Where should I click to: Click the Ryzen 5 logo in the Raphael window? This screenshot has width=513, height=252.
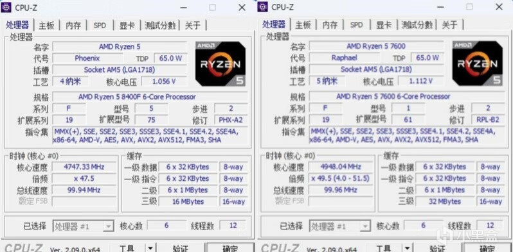click(478, 63)
